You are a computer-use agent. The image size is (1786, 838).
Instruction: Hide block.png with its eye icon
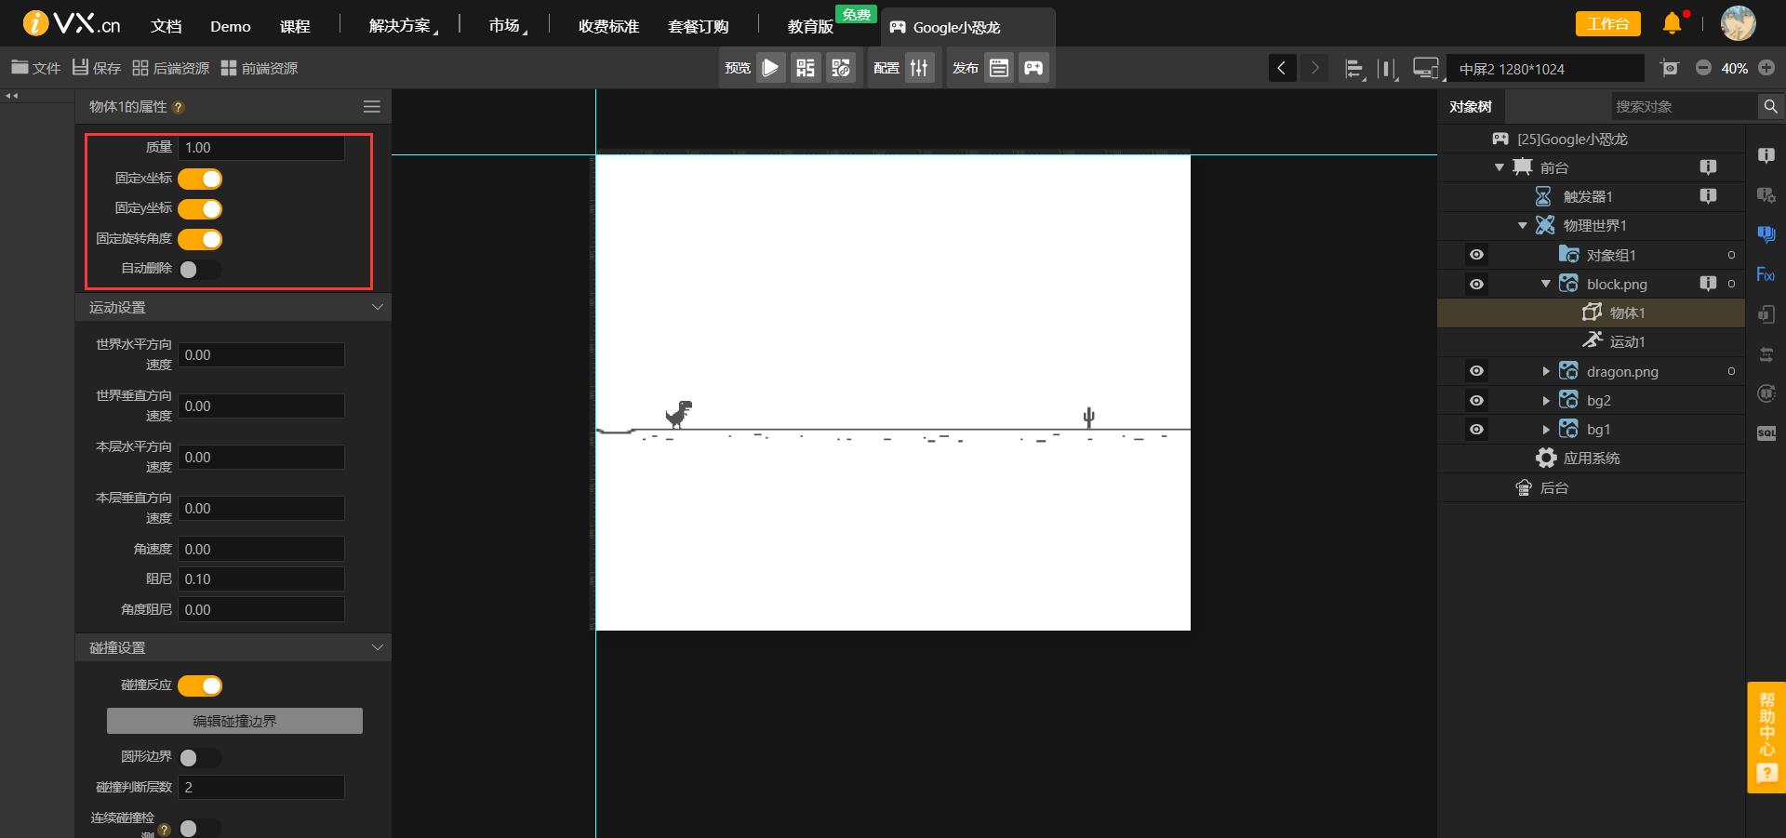1476,285
